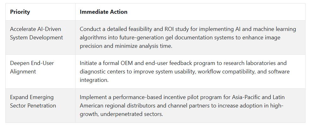Click 'precision and minimize analysis time' line

pyautogui.click(x=126, y=46)
